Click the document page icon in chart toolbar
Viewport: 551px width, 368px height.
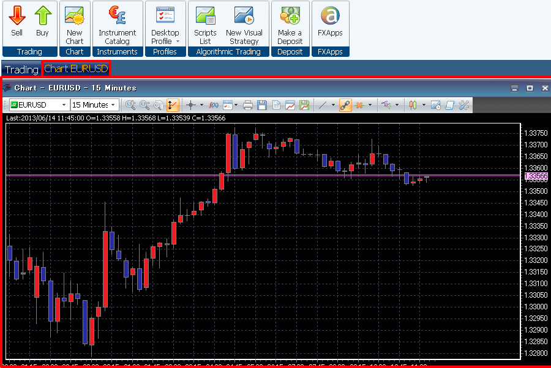pos(276,105)
